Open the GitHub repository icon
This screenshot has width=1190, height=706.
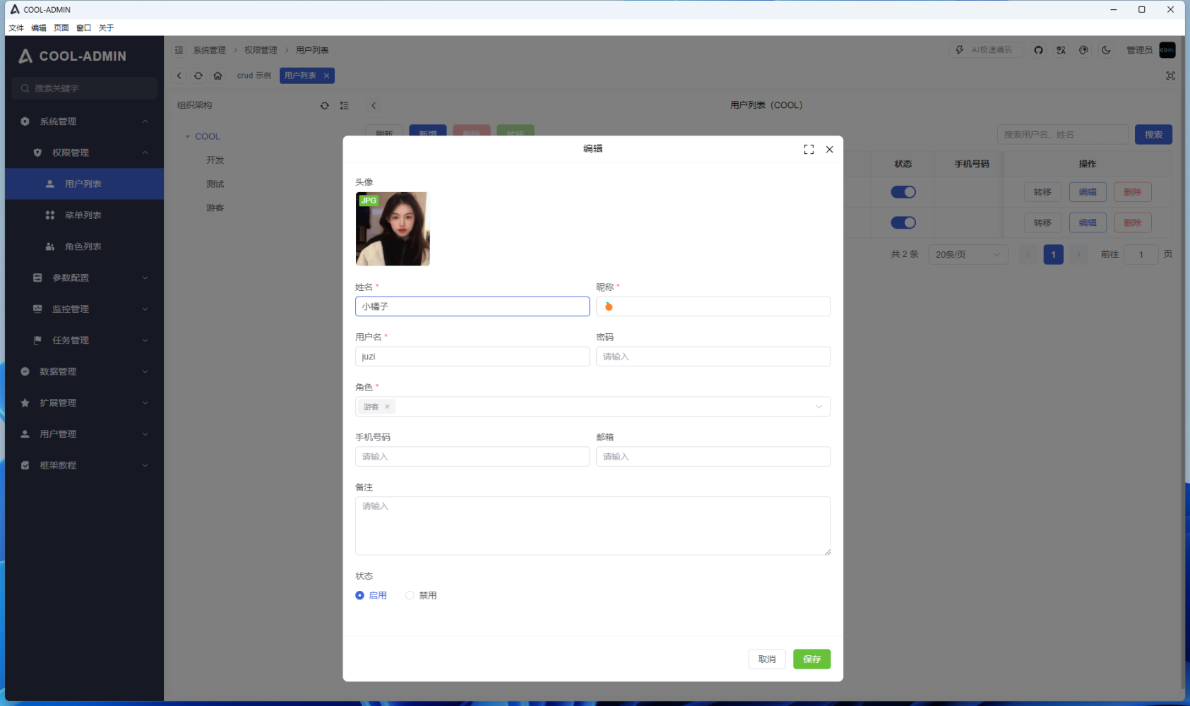pos(1038,49)
